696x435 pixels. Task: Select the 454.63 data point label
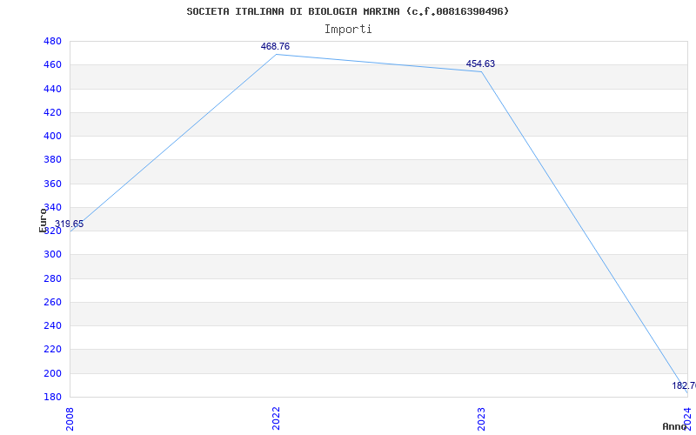480,64
